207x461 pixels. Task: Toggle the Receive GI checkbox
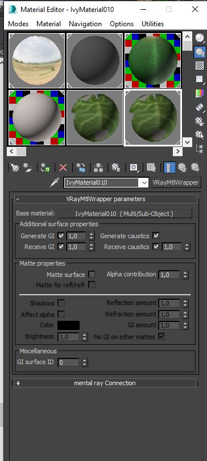tap(61, 247)
